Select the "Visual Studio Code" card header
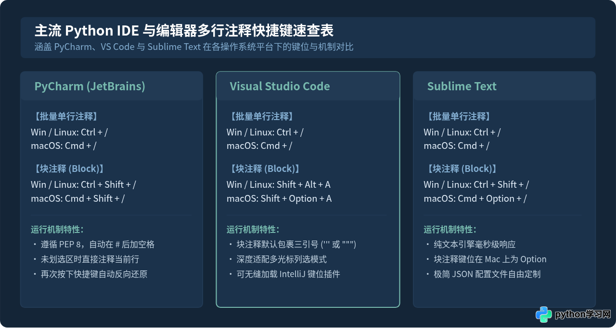The image size is (616, 328). [308, 86]
